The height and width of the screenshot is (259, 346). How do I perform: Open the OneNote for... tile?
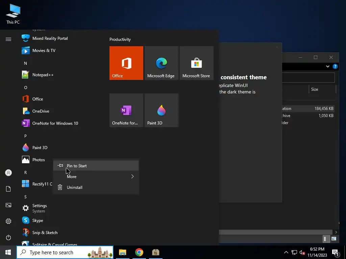[126, 110]
